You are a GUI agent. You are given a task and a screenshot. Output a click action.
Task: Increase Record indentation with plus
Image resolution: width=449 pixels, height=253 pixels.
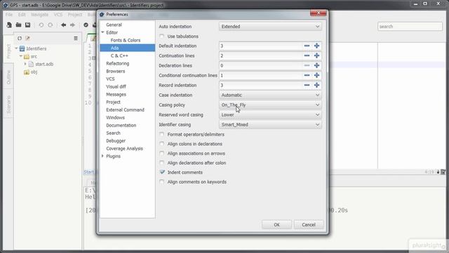316,85
